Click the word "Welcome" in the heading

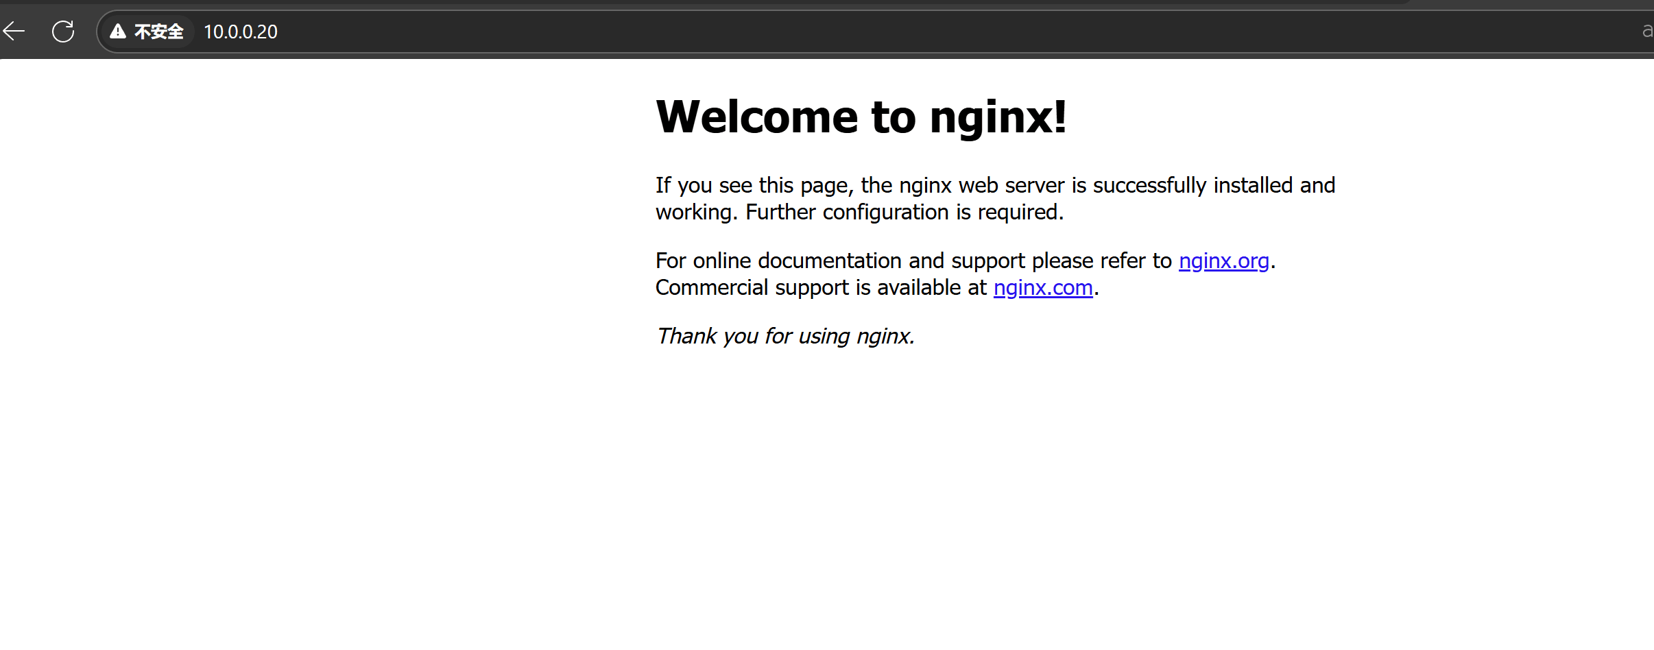tap(756, 117)
